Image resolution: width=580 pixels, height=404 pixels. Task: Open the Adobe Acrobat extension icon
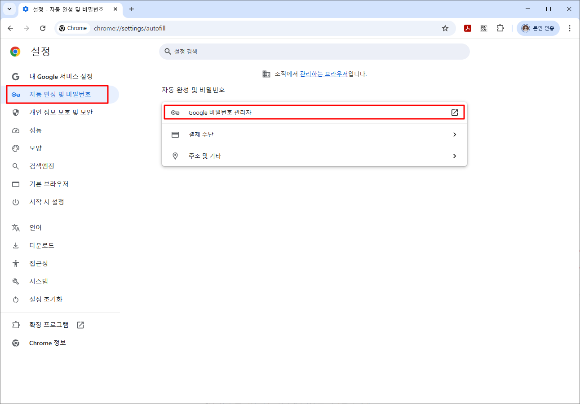click(x=468, y=28)
